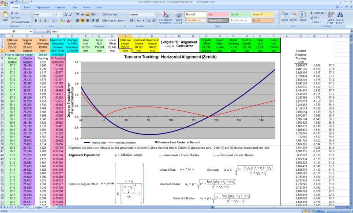This screenshot has height=213, width=353.
Task: Toggle Italic formatting
Action: pyautogui.click(x=41, y=20)
